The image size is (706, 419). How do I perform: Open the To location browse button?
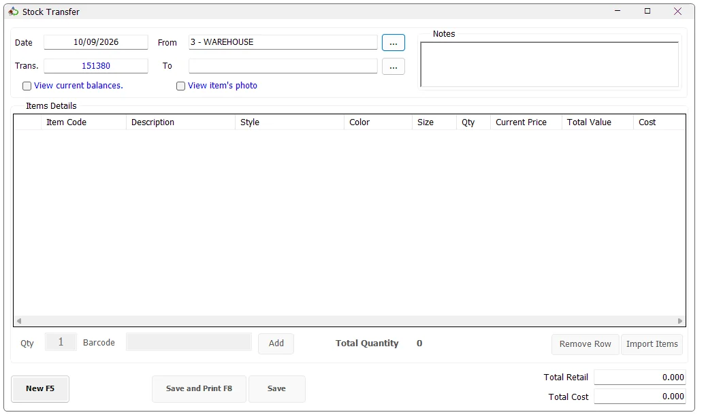(x=393, y=67)
